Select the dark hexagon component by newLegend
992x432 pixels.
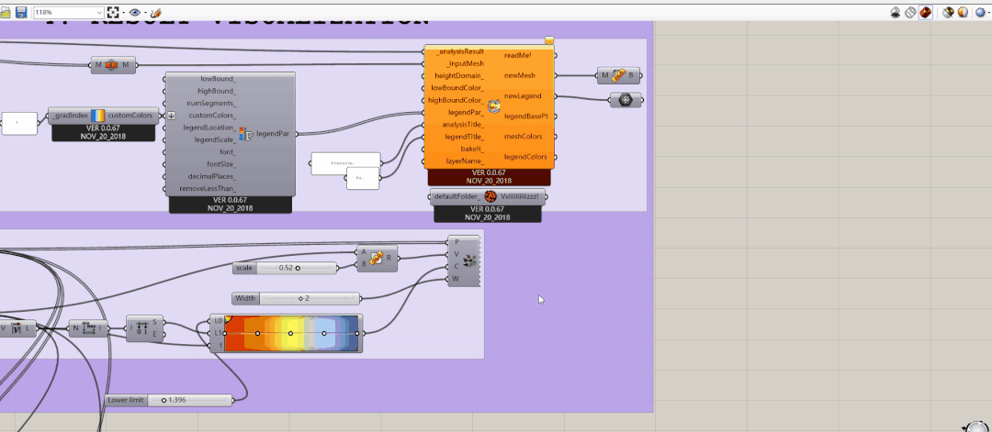tap(626, 100)
